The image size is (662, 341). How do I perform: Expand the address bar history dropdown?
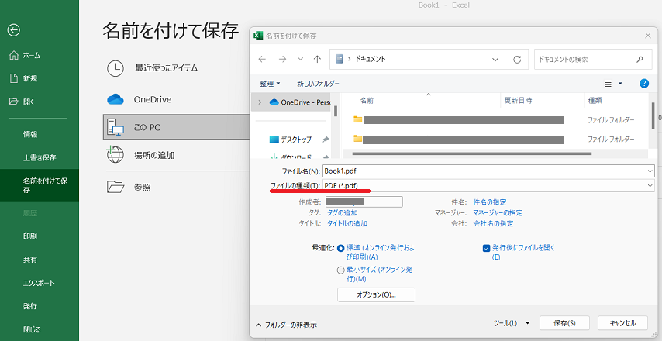tap(495, 60)
